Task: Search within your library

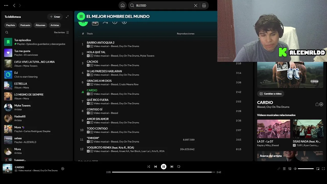Action: (x=7, y=32)
